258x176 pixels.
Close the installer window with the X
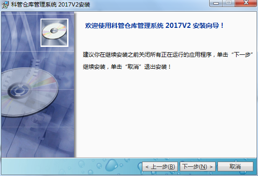[246, 3]
